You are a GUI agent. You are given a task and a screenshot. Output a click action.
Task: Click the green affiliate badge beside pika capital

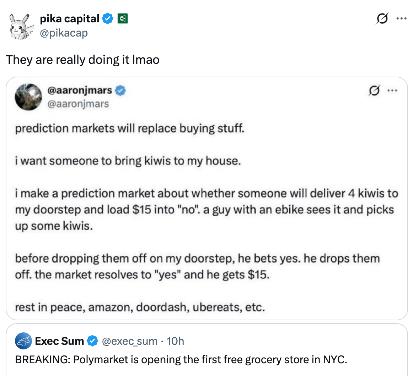pyautogui.click(x=123, y=18)
